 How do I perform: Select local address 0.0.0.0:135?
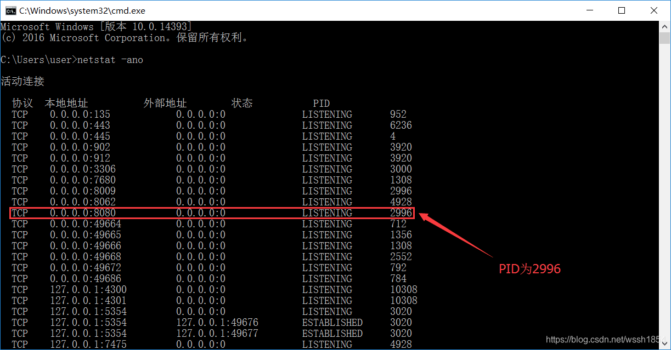tap(80, 114)
